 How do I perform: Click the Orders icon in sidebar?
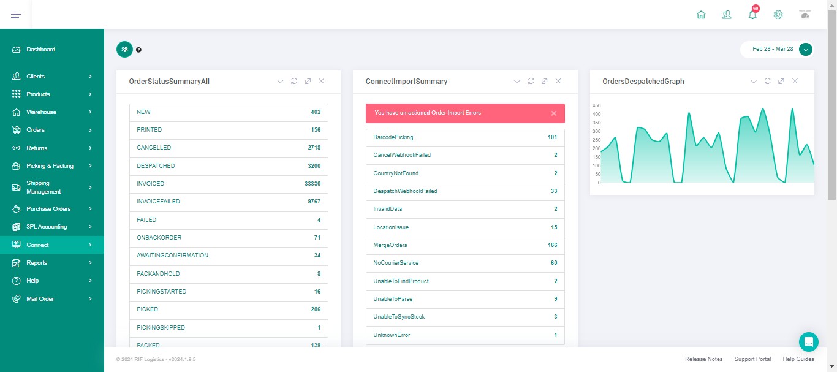[x=17, y=130]
